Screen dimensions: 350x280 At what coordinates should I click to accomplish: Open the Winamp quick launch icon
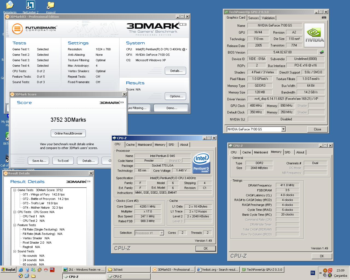40,270
